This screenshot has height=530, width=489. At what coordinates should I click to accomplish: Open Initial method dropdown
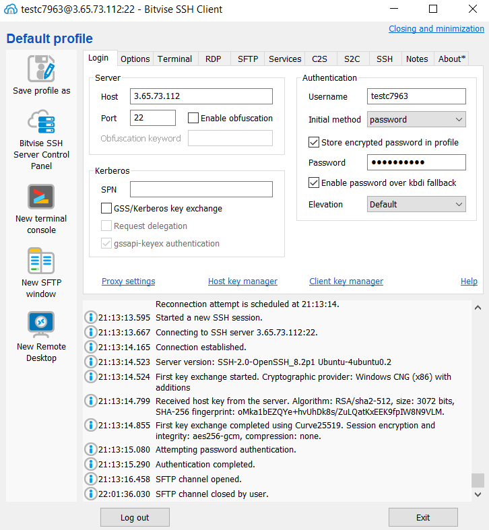(416, 119)
